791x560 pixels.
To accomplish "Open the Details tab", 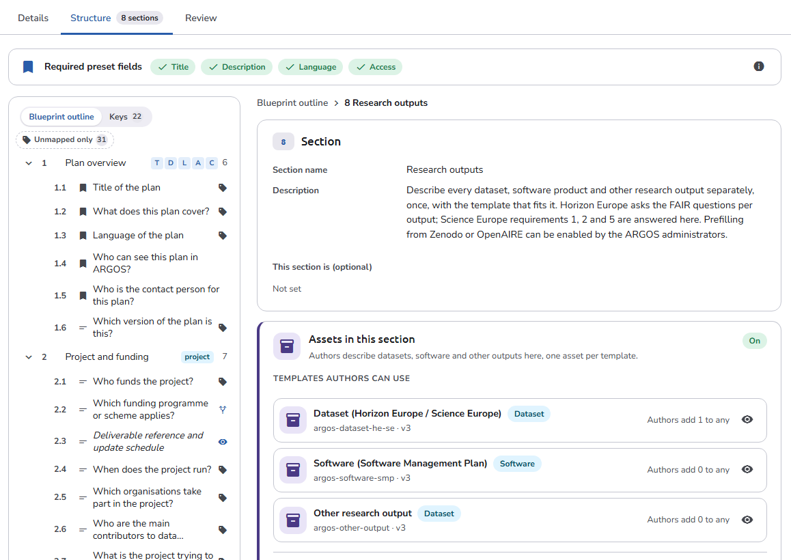I will coord(33,18).
